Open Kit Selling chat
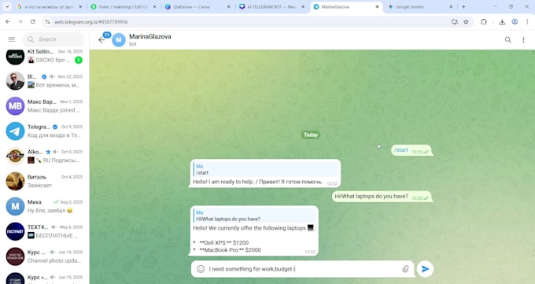 click(x=45, y=56)
